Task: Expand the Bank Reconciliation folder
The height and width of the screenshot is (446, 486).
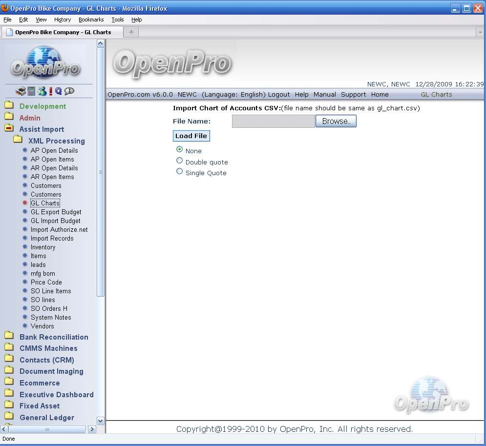Action: pyautogui.click(x=9, y=336)
